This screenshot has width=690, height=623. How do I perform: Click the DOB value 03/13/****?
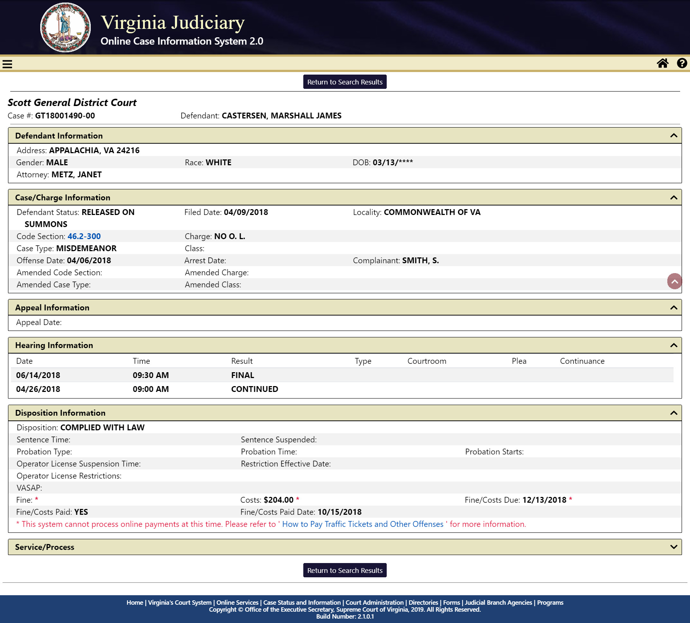click(x=393, y=162)
